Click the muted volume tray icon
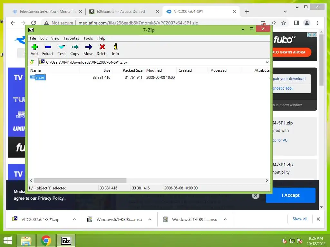 pyautogui.click(x=284, y=241)
